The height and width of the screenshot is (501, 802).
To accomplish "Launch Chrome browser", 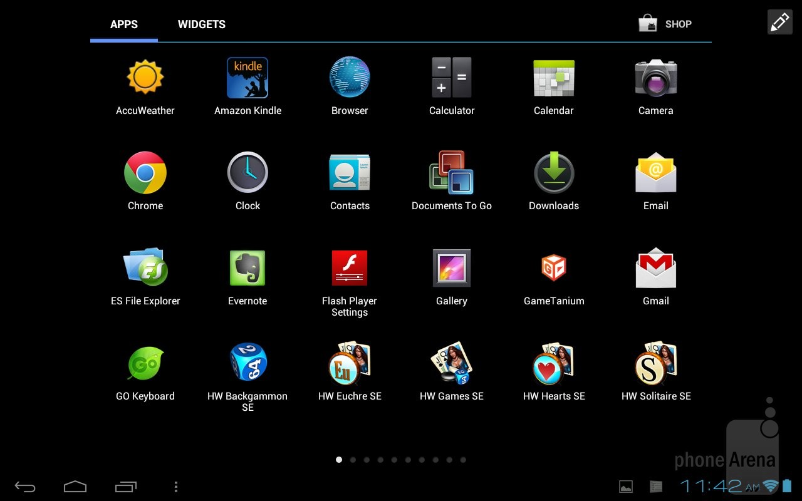I will 145,173.
